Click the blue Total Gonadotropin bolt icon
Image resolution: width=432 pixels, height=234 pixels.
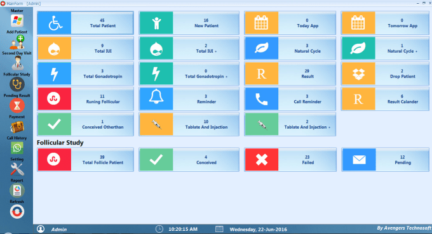54,74
